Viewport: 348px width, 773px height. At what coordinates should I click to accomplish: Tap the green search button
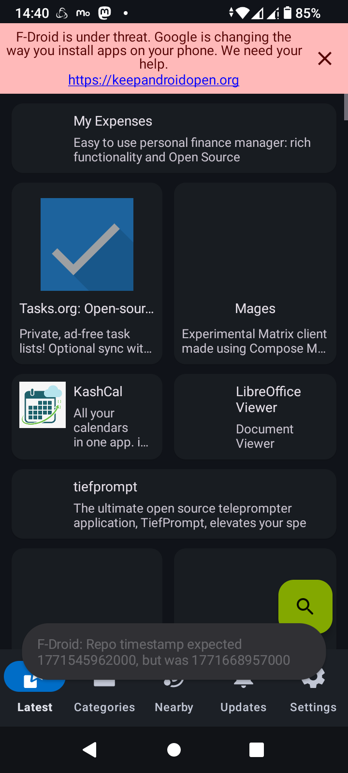[305, 605]
